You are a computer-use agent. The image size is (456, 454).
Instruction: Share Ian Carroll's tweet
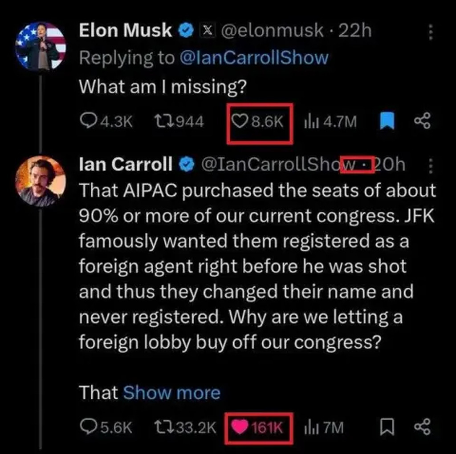point(422,427)
